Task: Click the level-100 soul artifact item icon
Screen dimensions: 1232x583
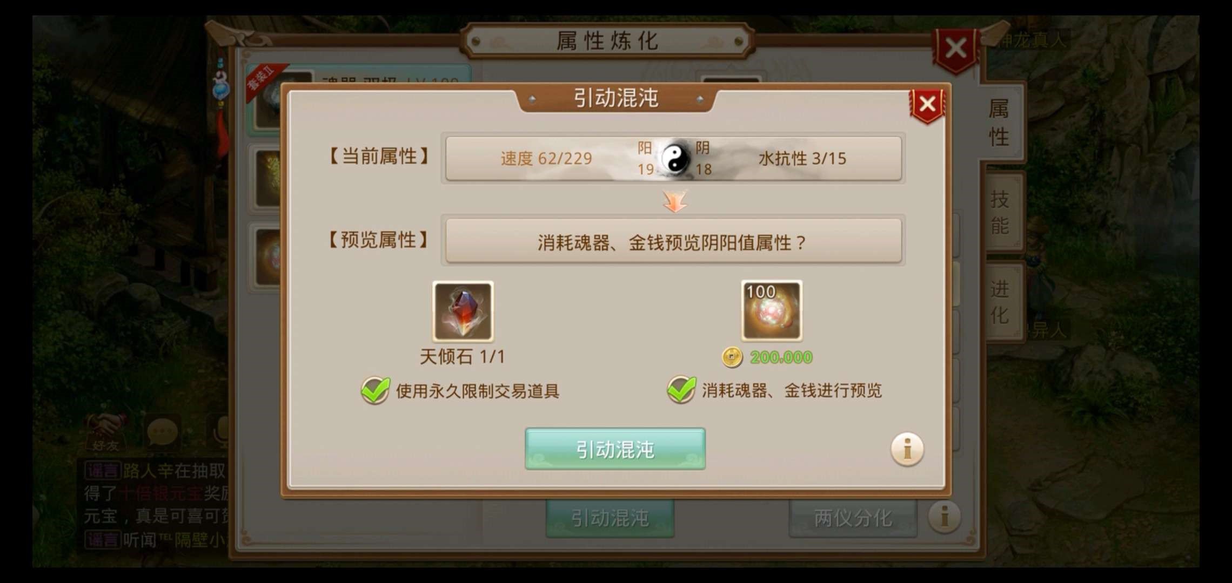Action: pyautogui.click(x=772, y=310)
